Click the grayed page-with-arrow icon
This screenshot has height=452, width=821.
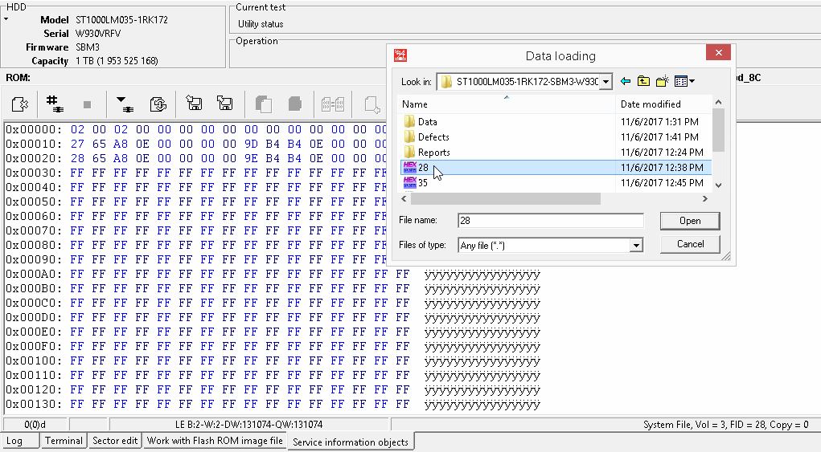click(372, 104)
